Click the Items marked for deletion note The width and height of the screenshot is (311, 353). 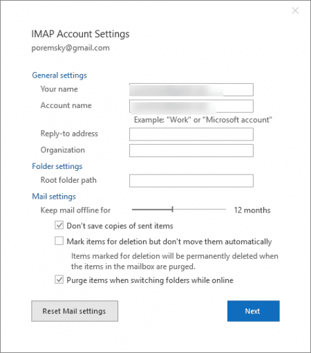click(x=175, y=261)
